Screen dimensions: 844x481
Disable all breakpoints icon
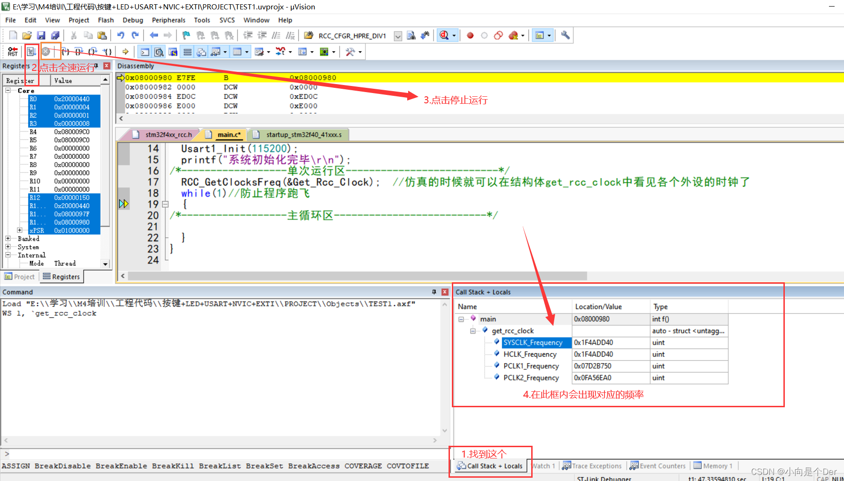pyautogui.click(x=498, y=35)
